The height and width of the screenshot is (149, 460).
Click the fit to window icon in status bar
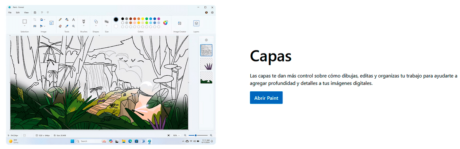(169, 135)
